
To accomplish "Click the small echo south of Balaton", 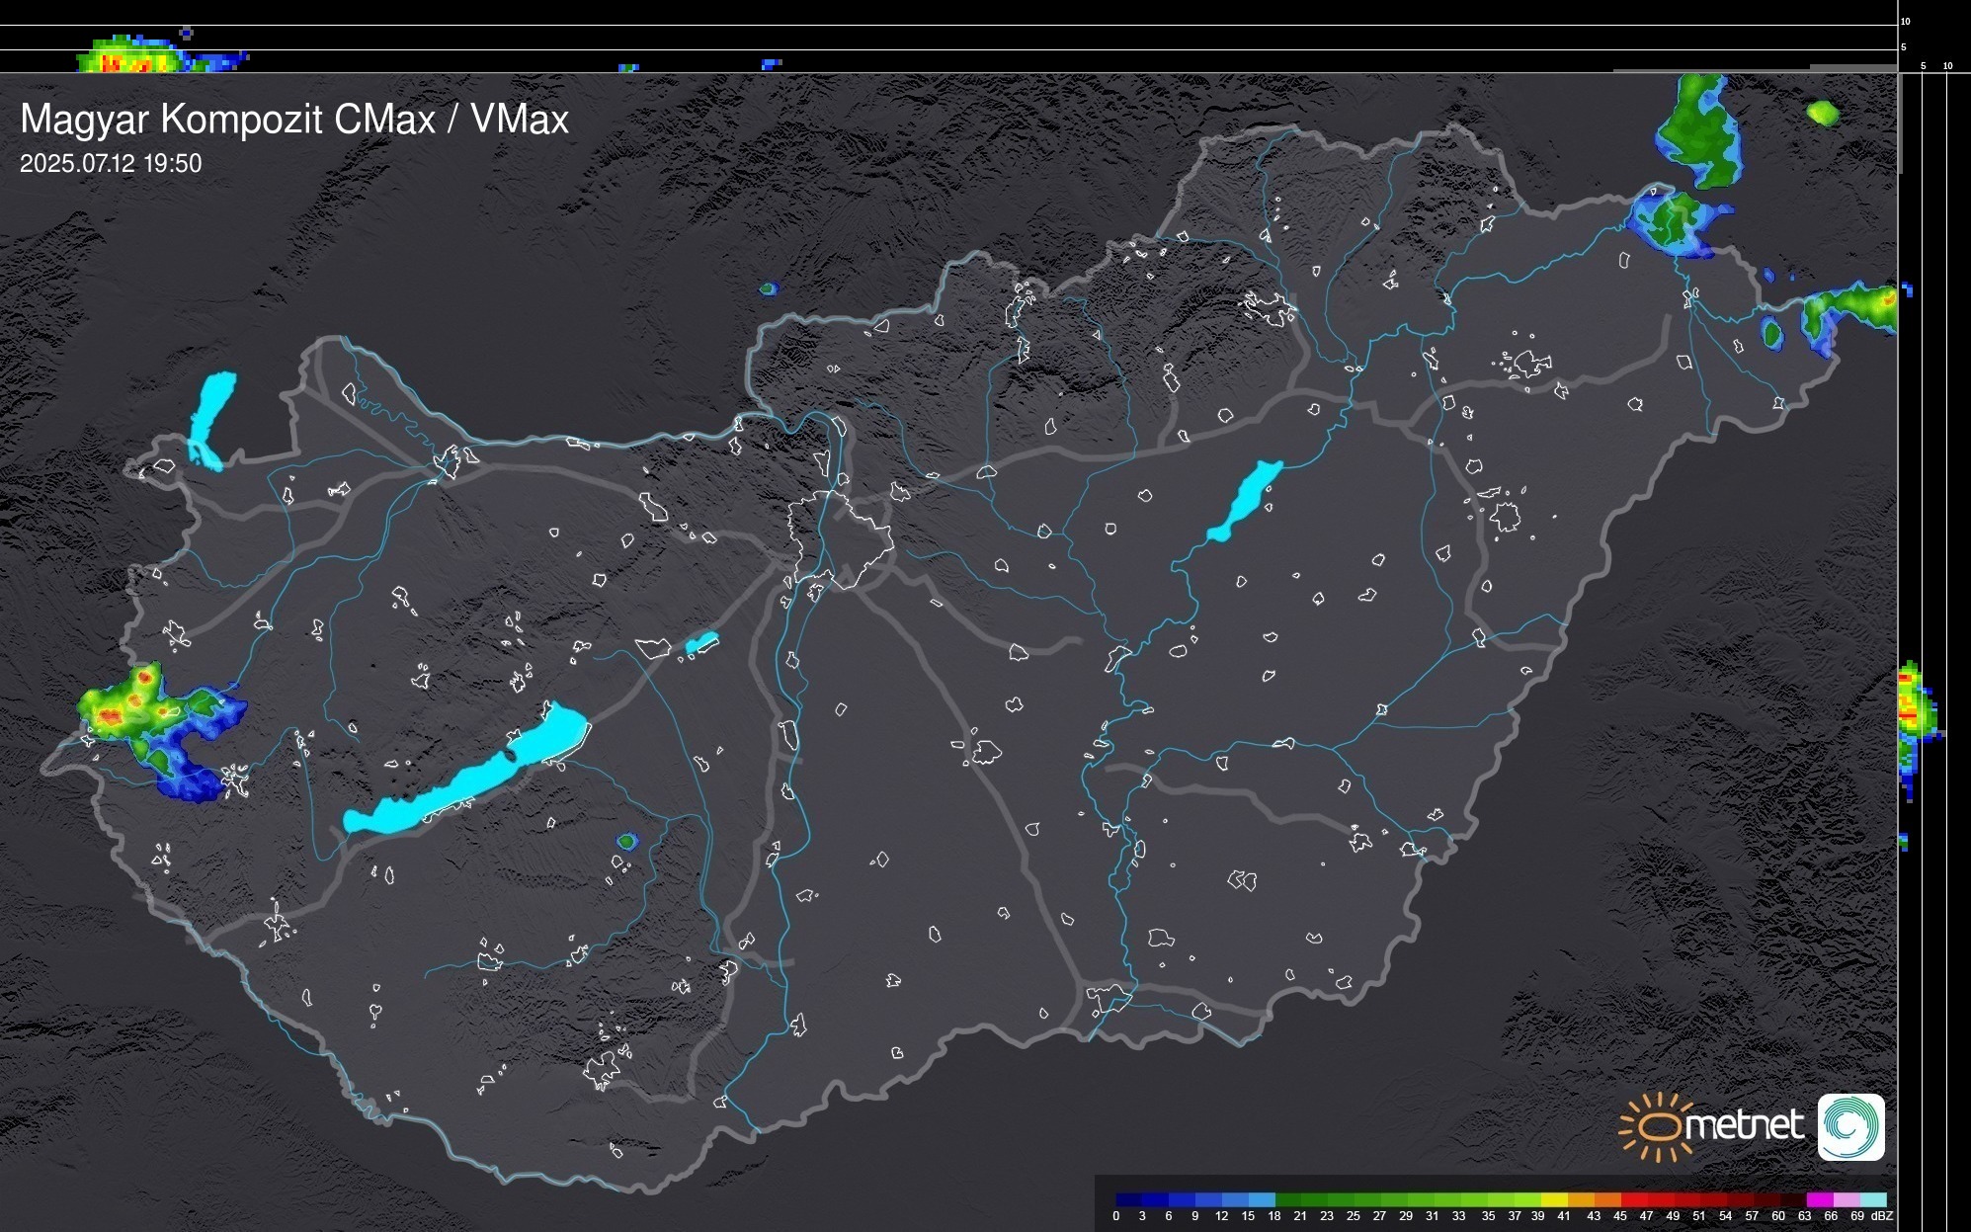I will click(626, 842).
